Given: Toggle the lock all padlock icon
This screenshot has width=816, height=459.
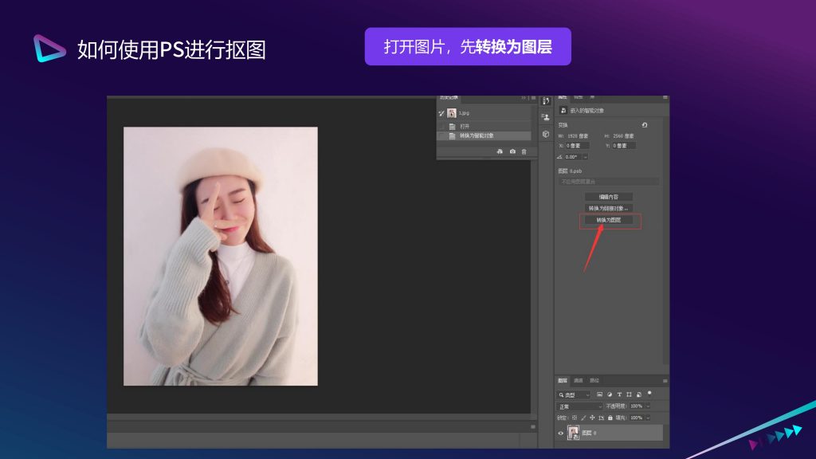Looking at the screenshot, I should click(610, 418).
